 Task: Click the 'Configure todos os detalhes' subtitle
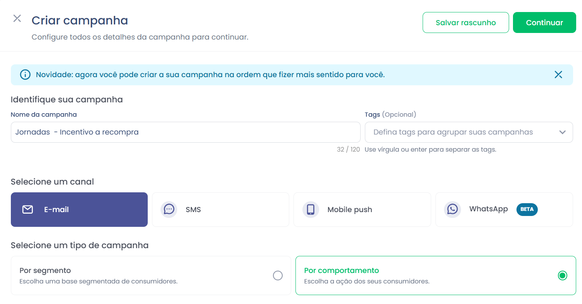click(x=140, y=38)
